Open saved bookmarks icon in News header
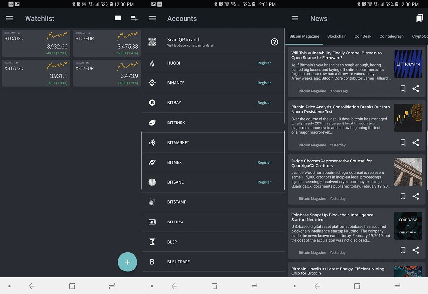Screen dimensions: 428x294 coord(419,18)
